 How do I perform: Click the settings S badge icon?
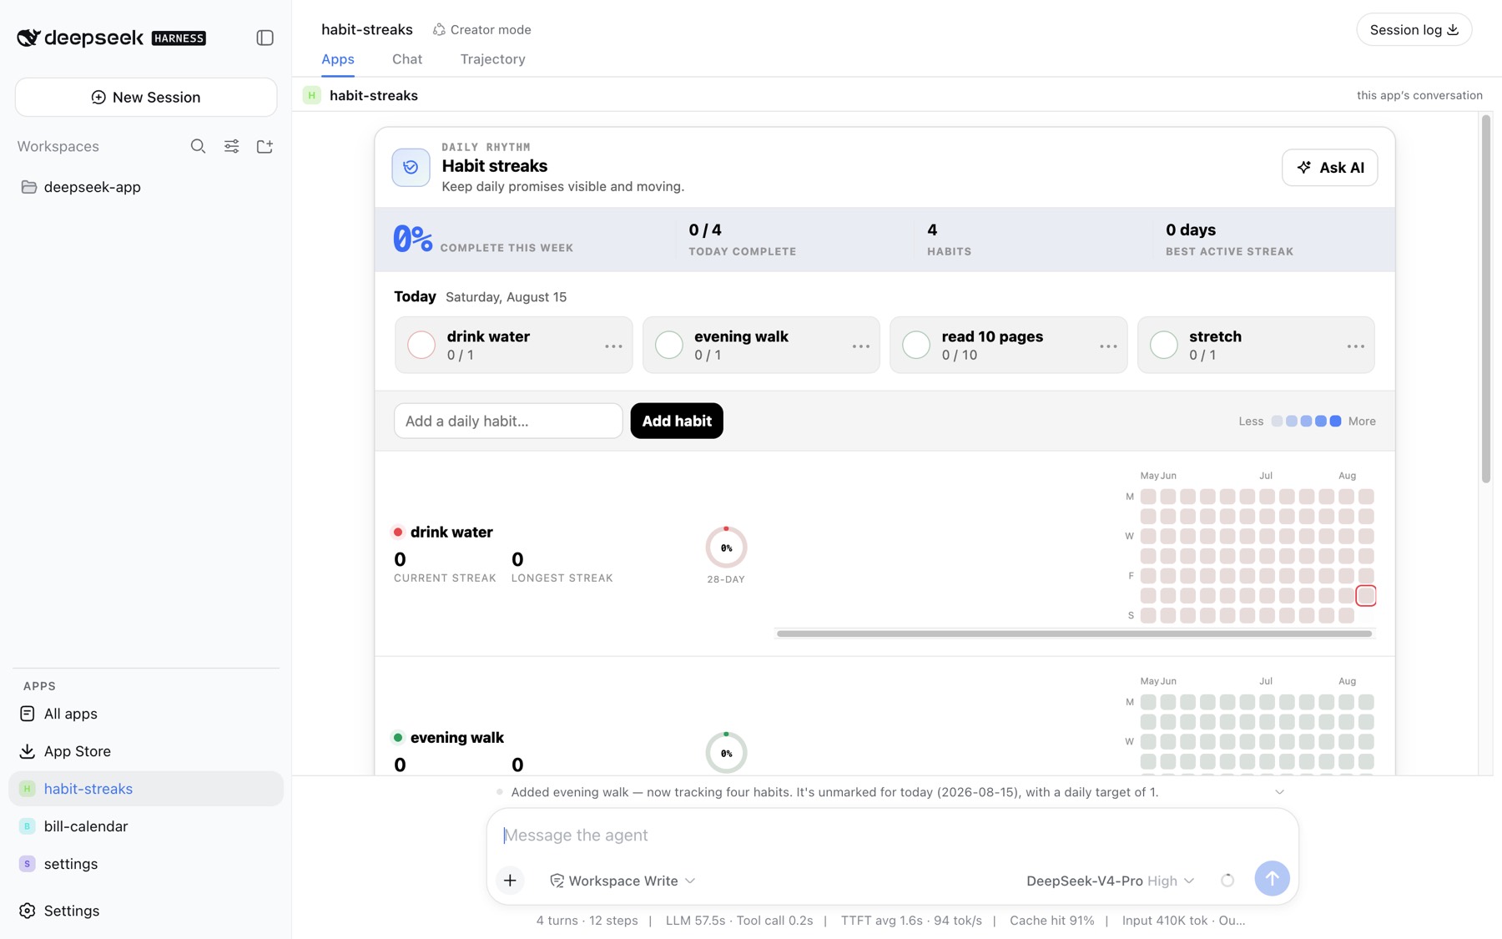(x=28, y=864)
